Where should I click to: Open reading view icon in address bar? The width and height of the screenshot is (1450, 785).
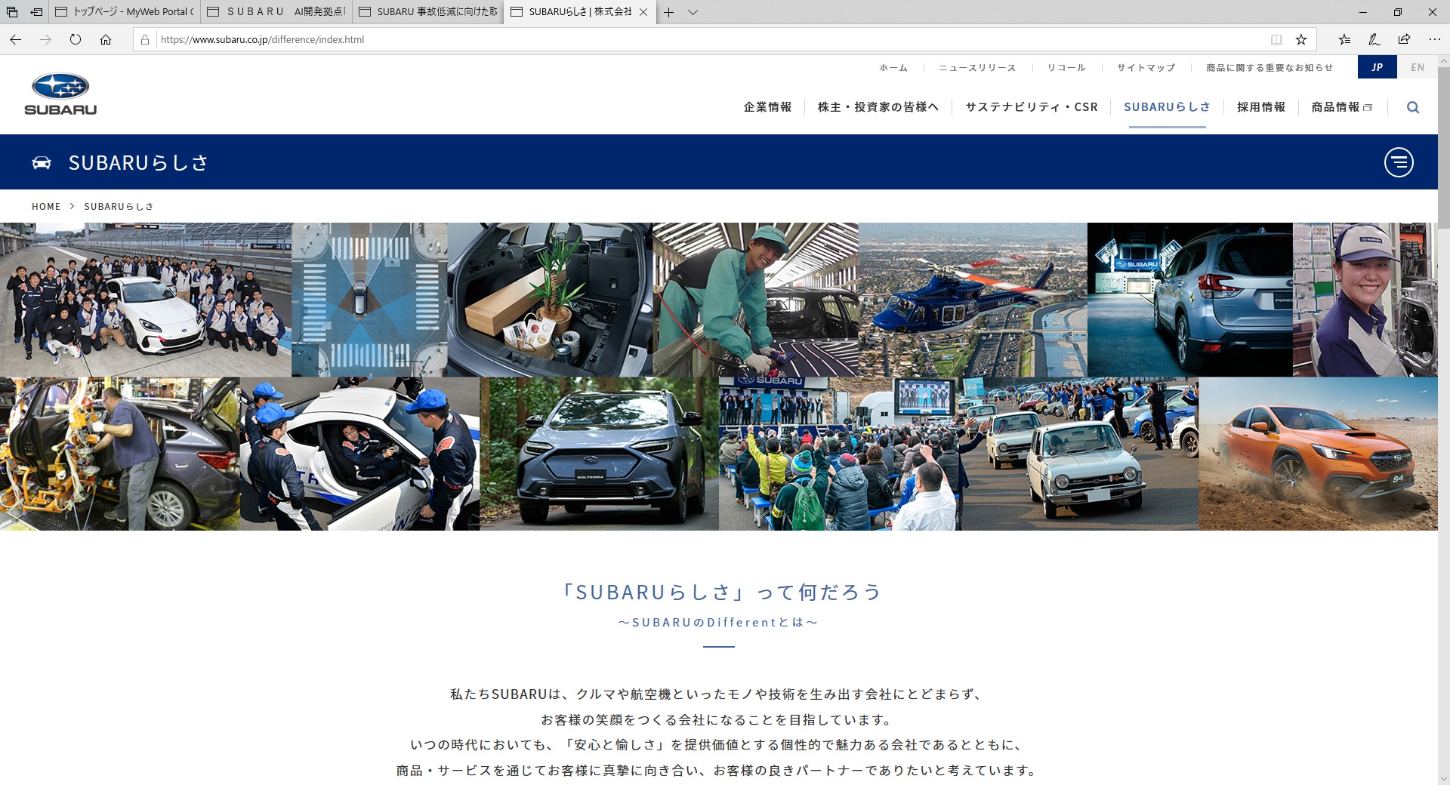pyautogui.click(x=1276, y=39)
